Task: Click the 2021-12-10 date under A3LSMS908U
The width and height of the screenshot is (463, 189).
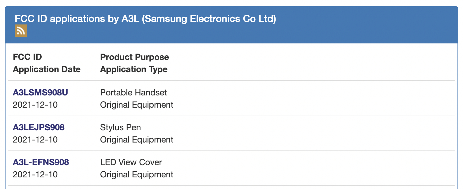Action: (35, 105)
